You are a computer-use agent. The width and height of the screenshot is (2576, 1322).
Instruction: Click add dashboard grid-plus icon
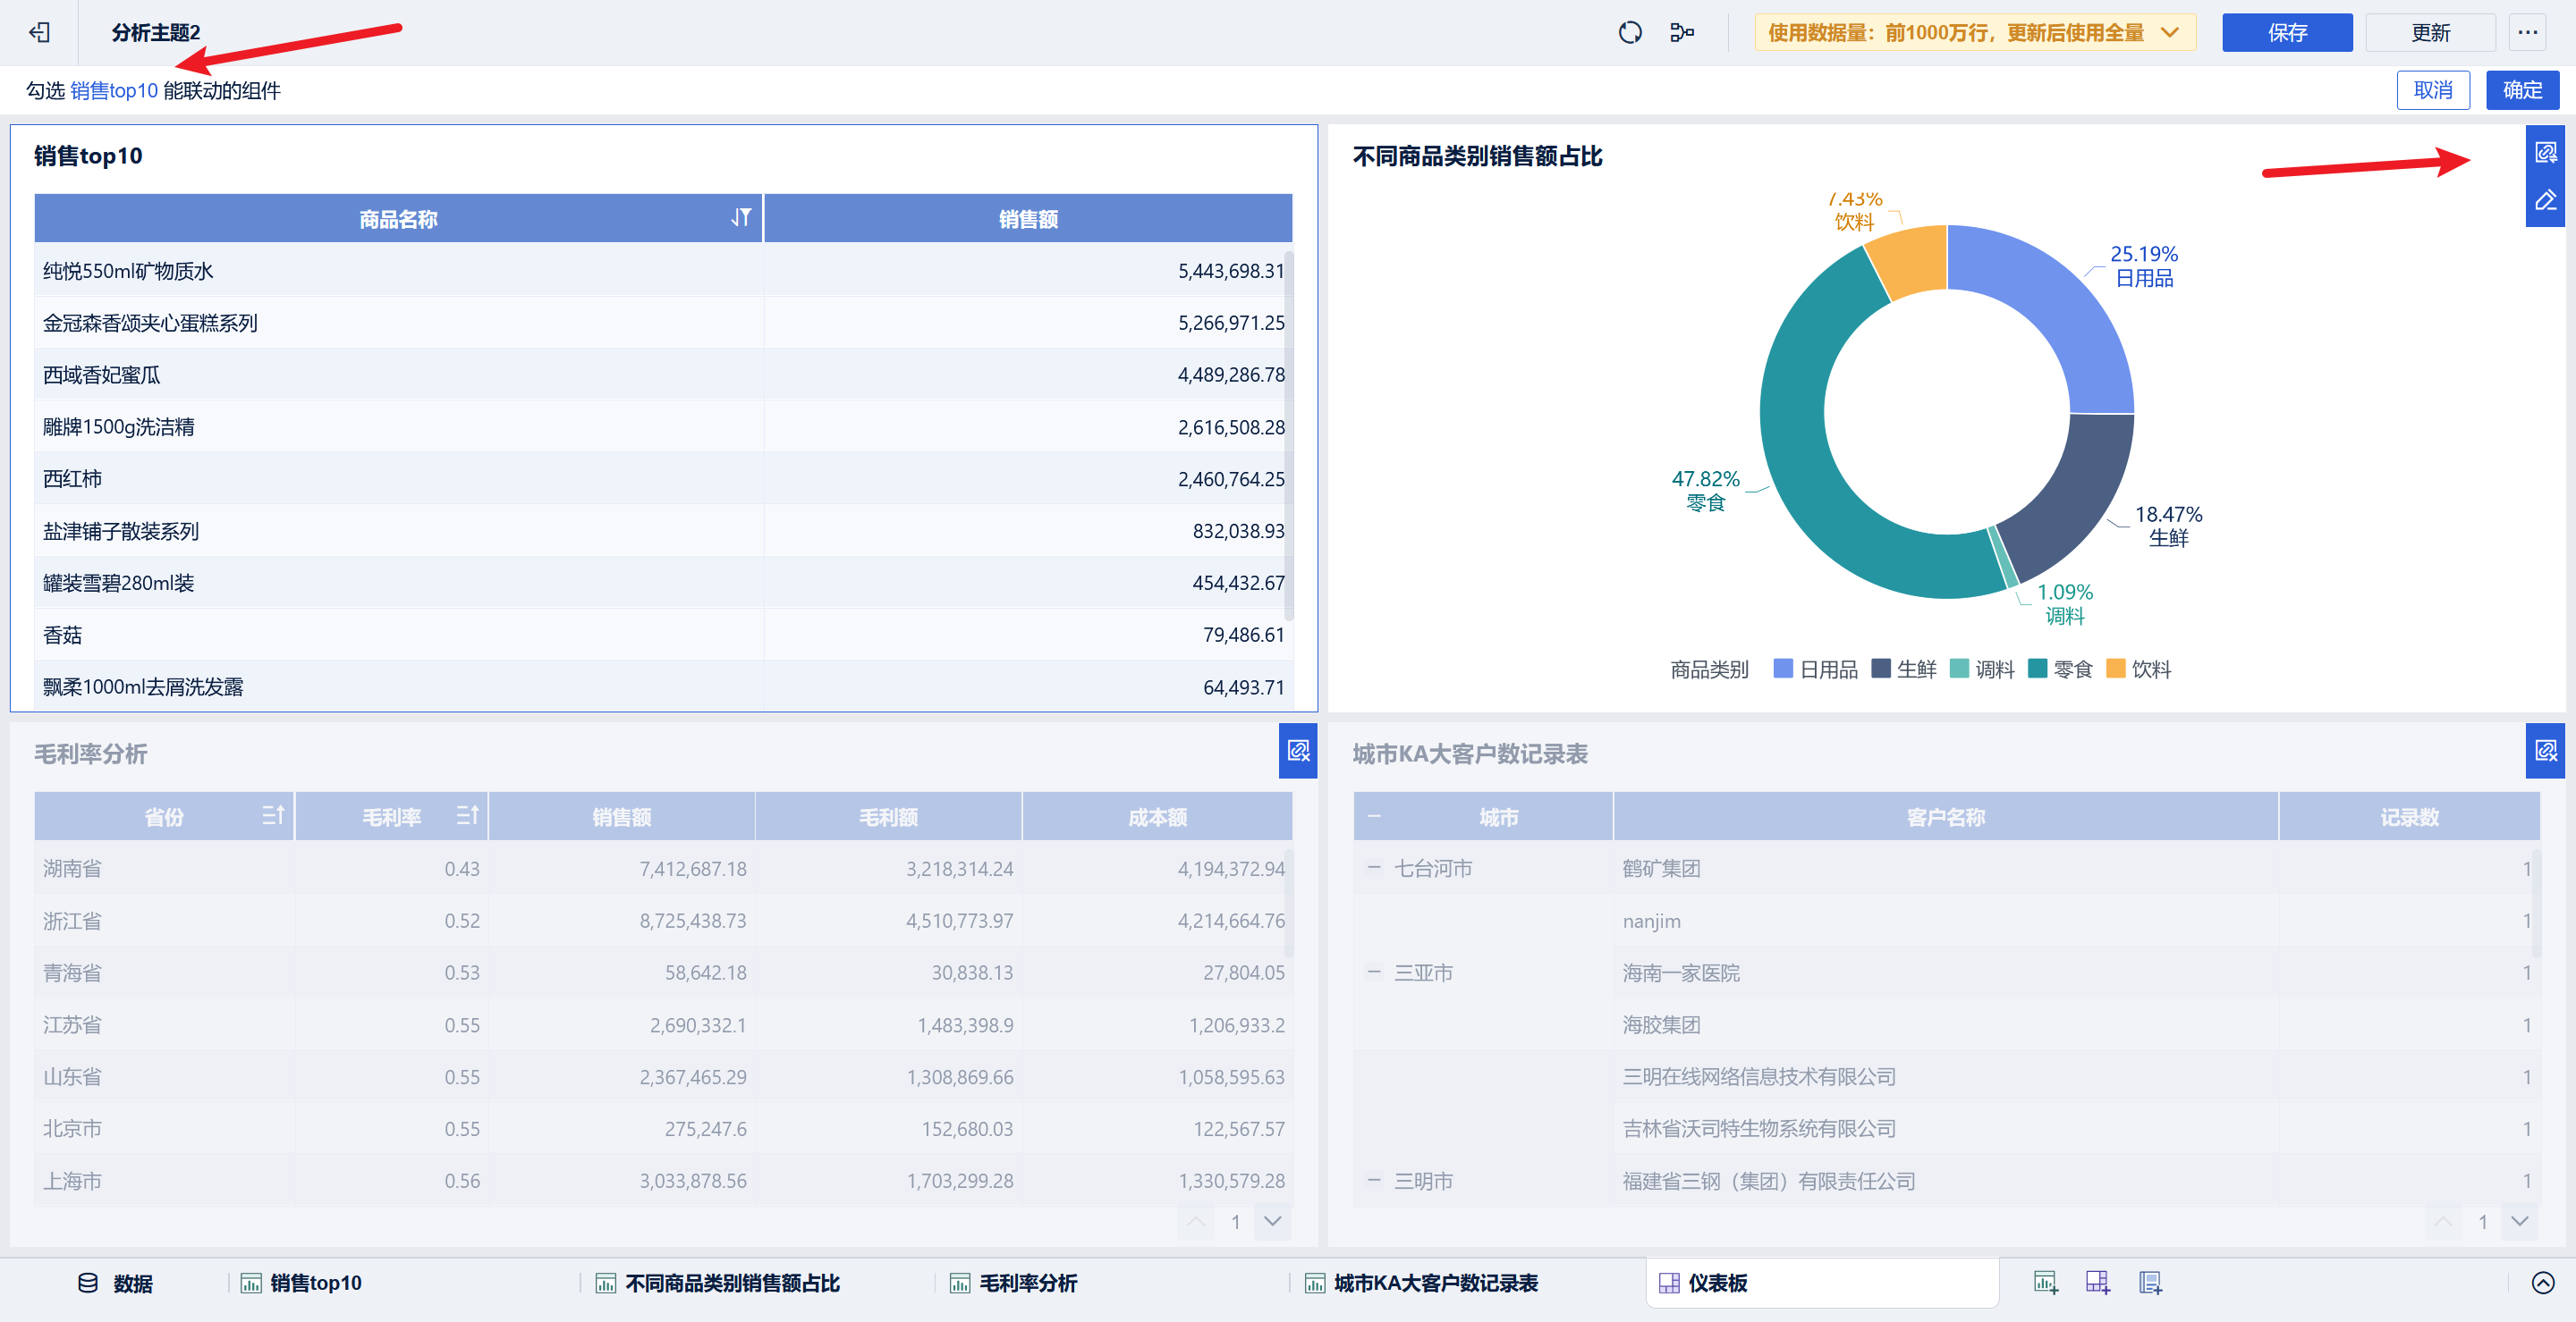point(2097,1282)
